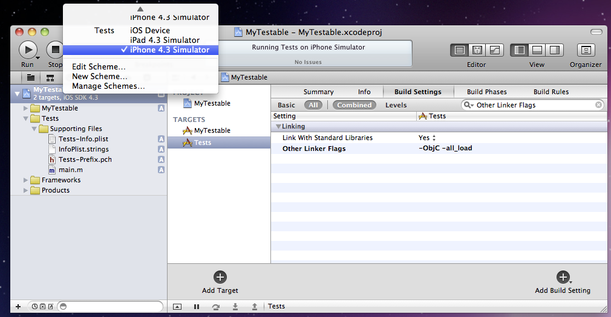The image size is (611, 317).
Task: Select Tests target in TARGETS list
Action: (x=219, y=142)
